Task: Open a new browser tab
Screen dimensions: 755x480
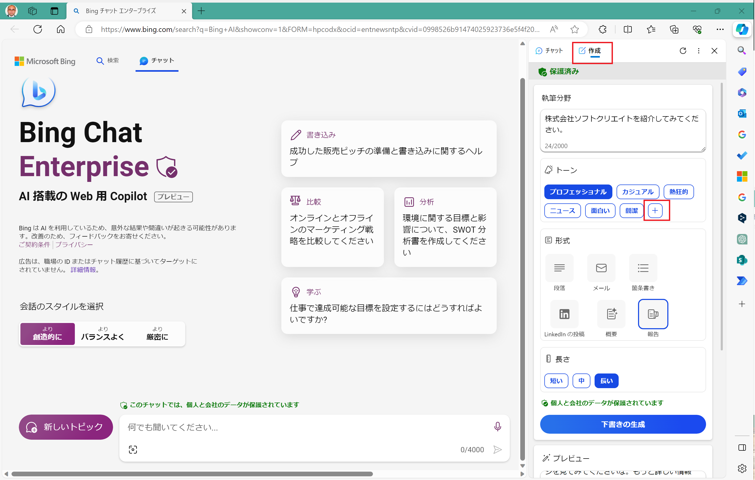Action: (x=201, y=11)
